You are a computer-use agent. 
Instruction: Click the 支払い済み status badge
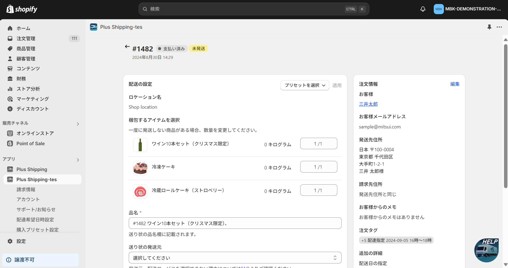click(171, 49)
